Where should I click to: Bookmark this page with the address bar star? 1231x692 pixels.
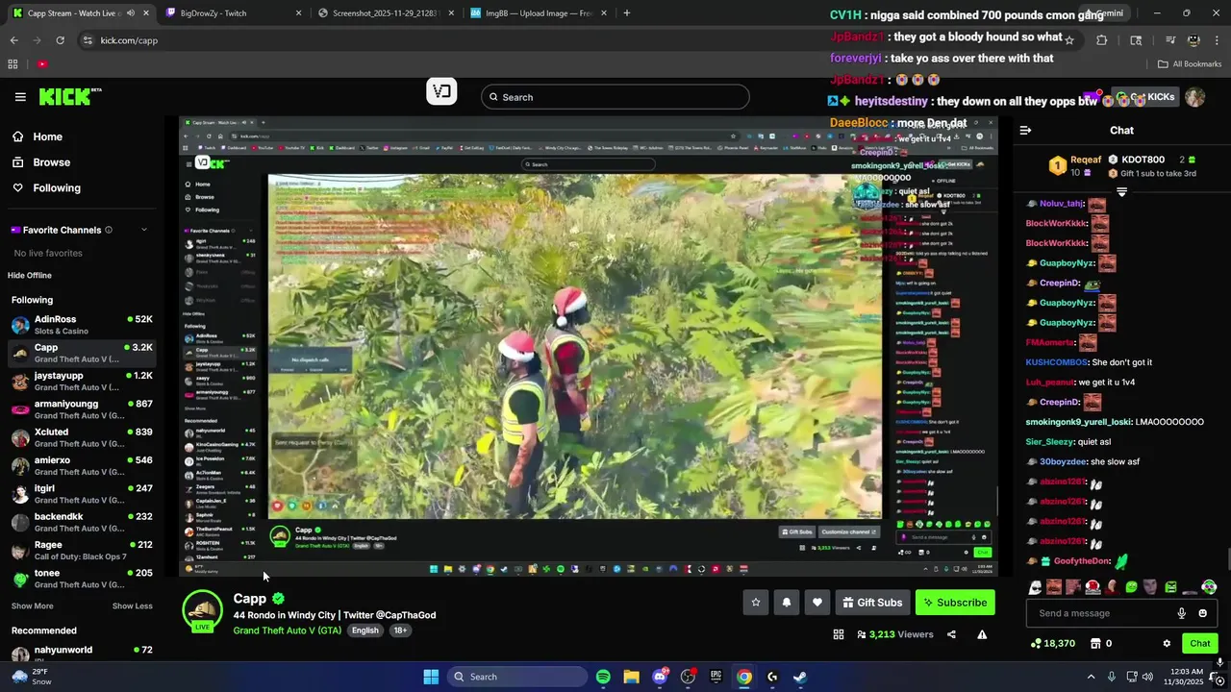coord(1069,40)
